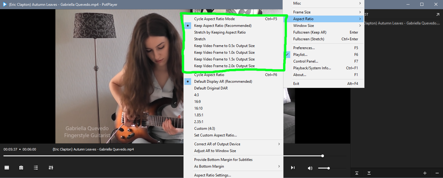
Task: Select Default Display AR (Recommended) option
Action: coord(233,82)
